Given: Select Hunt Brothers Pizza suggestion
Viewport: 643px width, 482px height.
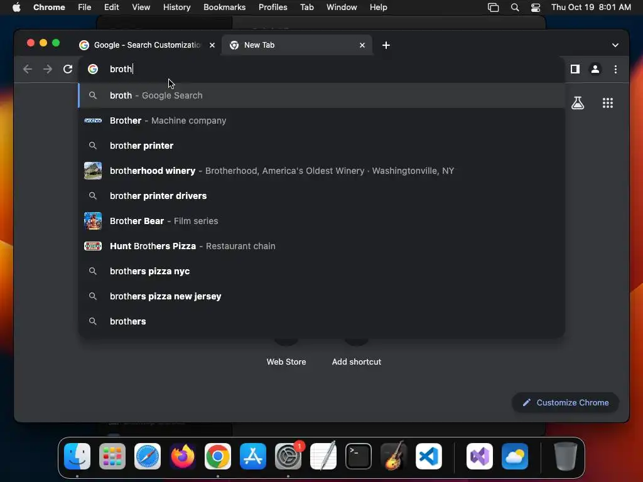Looking at the screenshot, I should pyautogui.click(x=321, y=246).
